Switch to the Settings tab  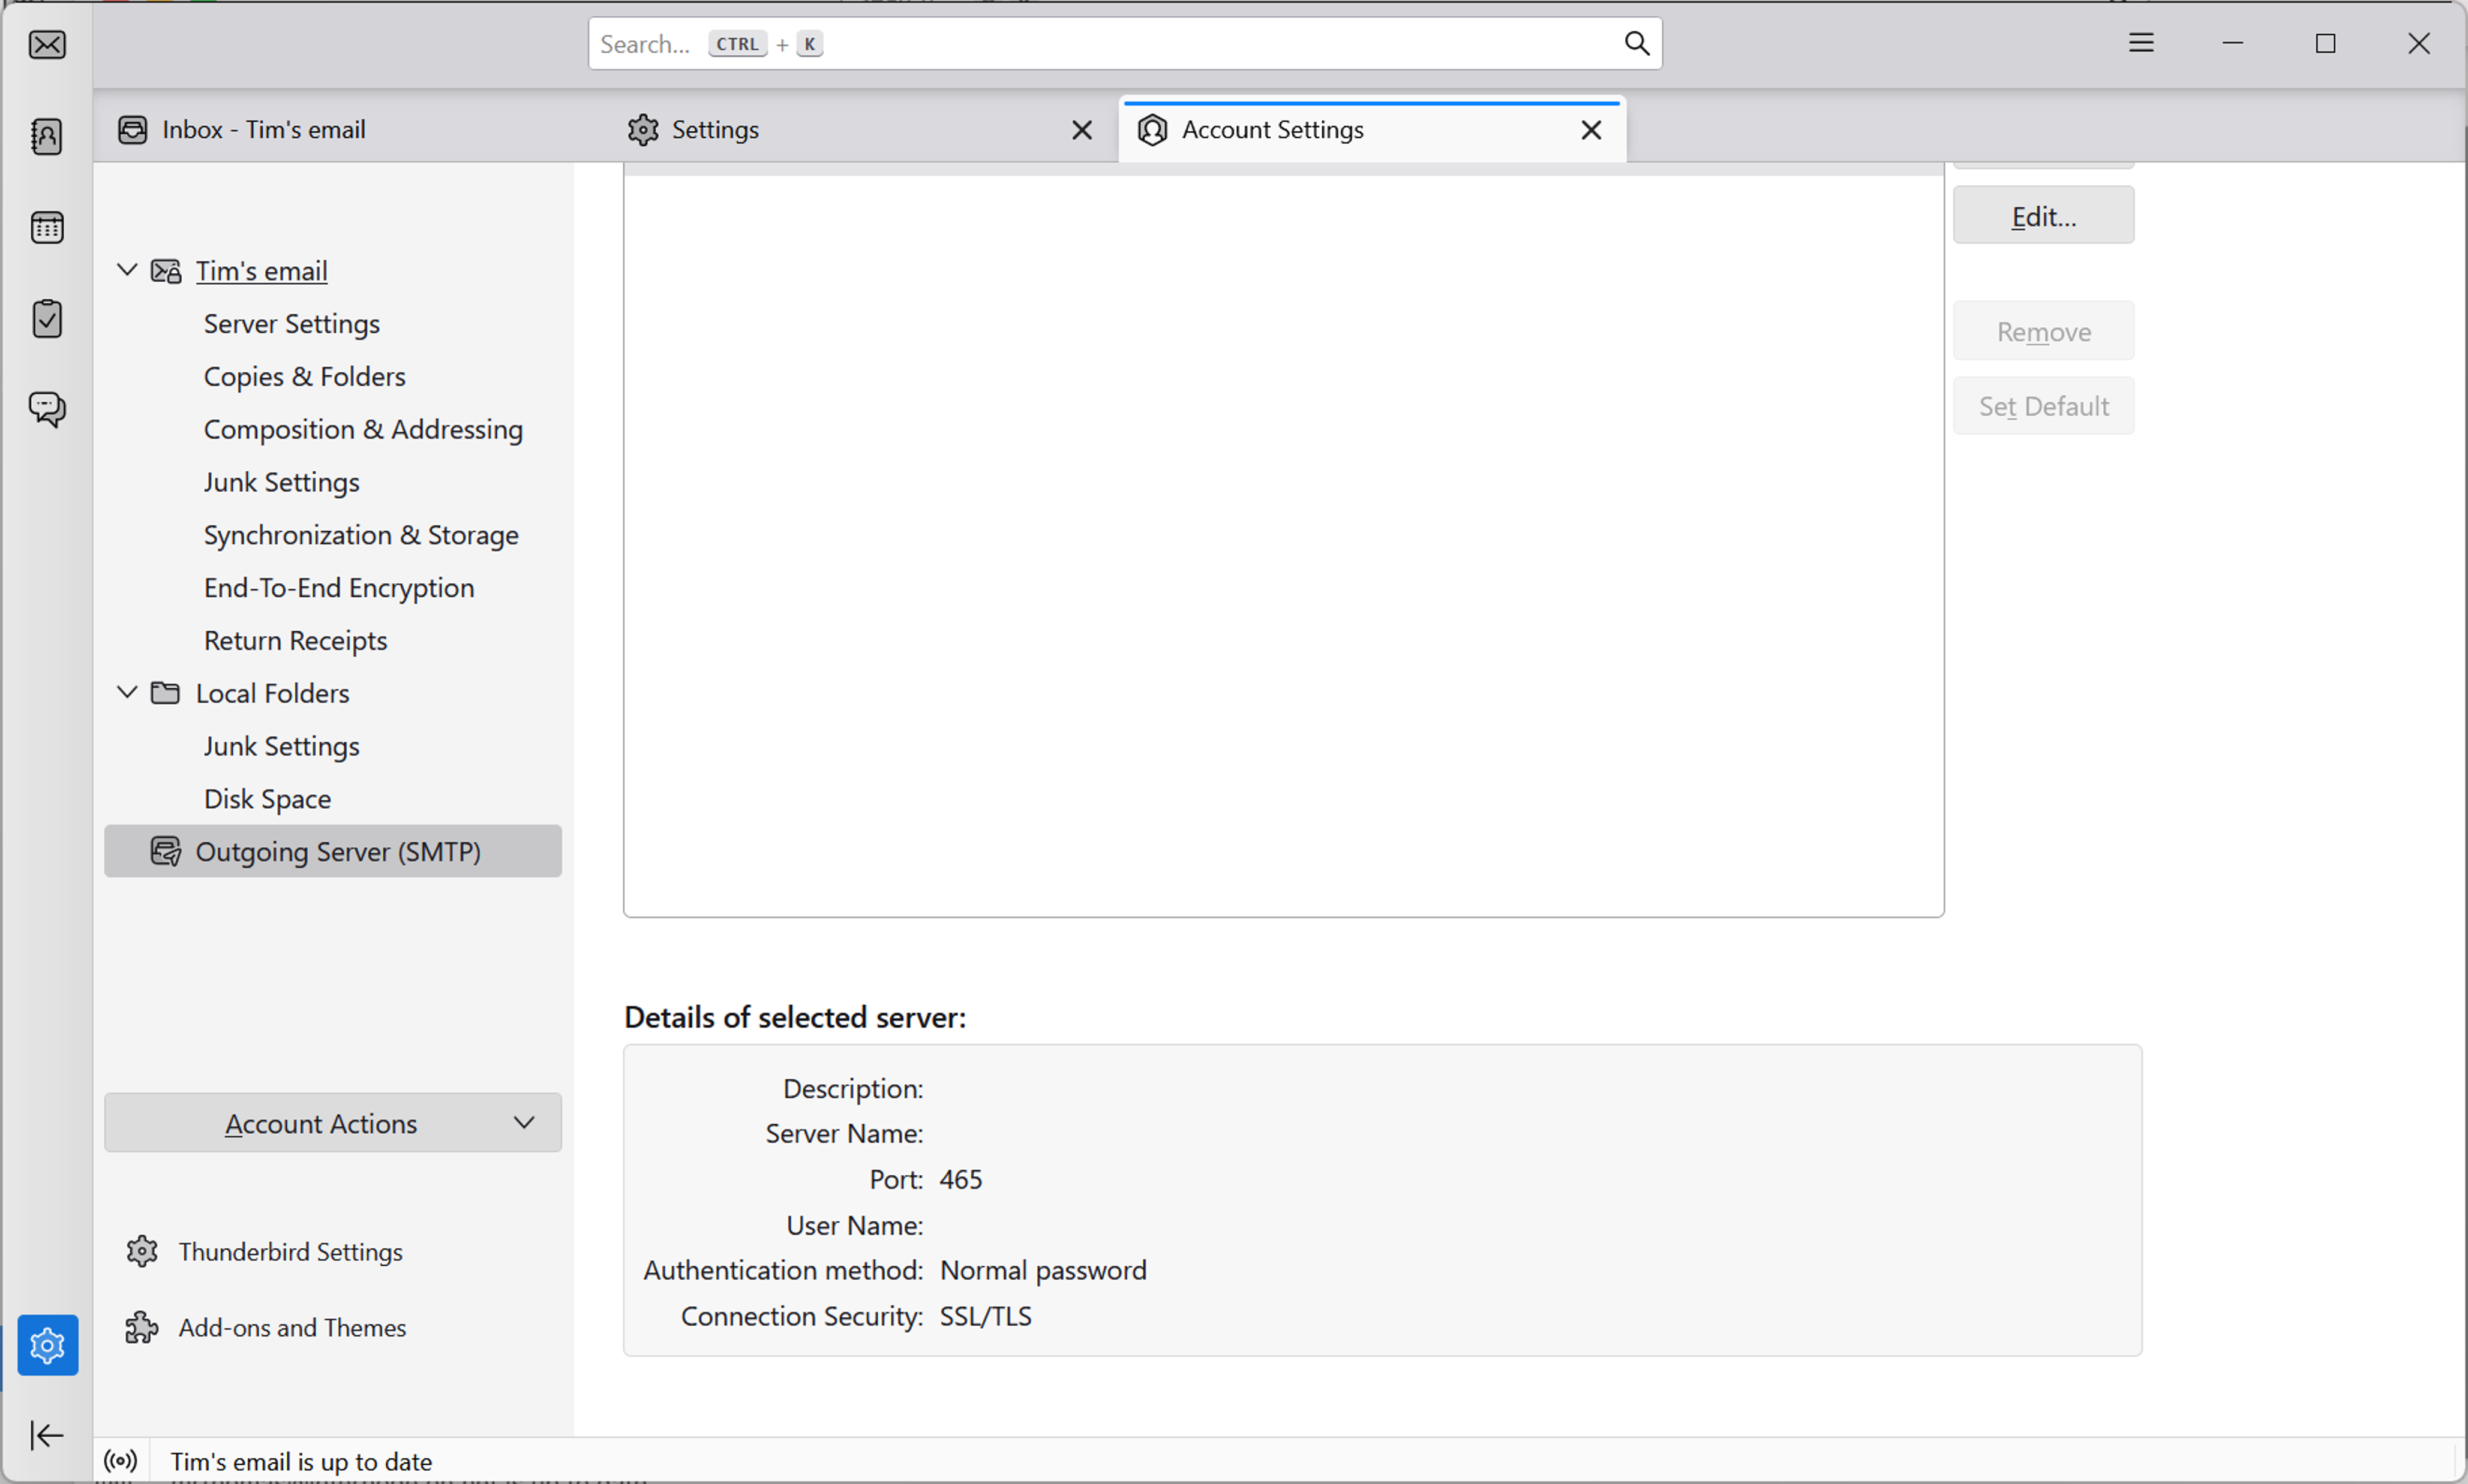coord(715,129)
